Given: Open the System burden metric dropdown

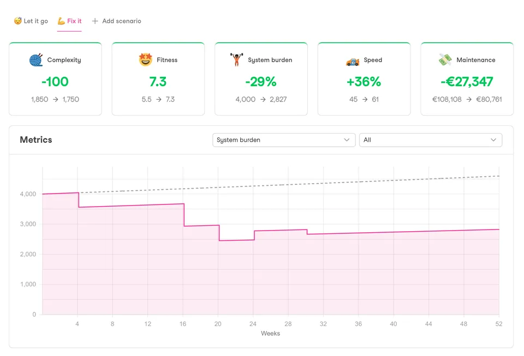Looking at the screenshot, I should (283, 140).
